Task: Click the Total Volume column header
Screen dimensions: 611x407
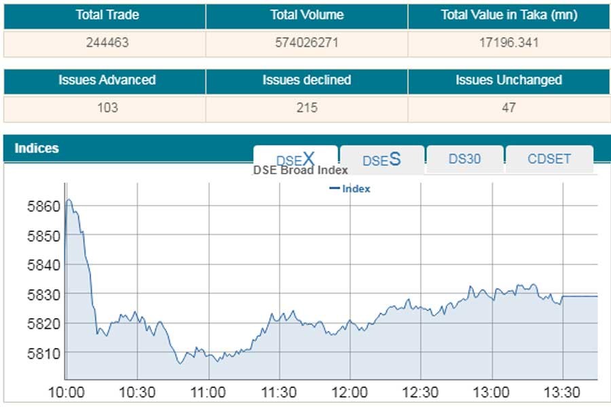Action: pyautogui.click(x=307, y=15)
